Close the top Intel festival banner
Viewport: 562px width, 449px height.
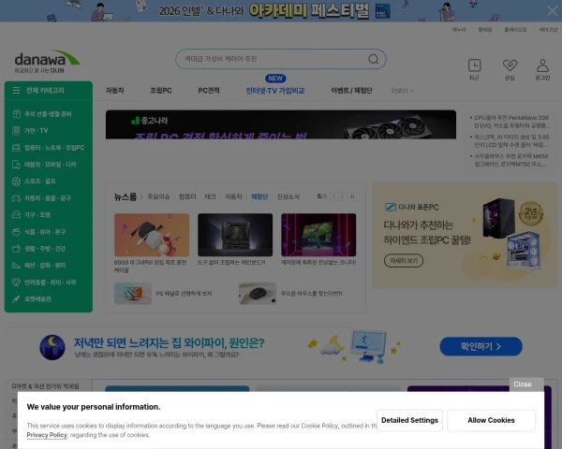pos(553,10)
